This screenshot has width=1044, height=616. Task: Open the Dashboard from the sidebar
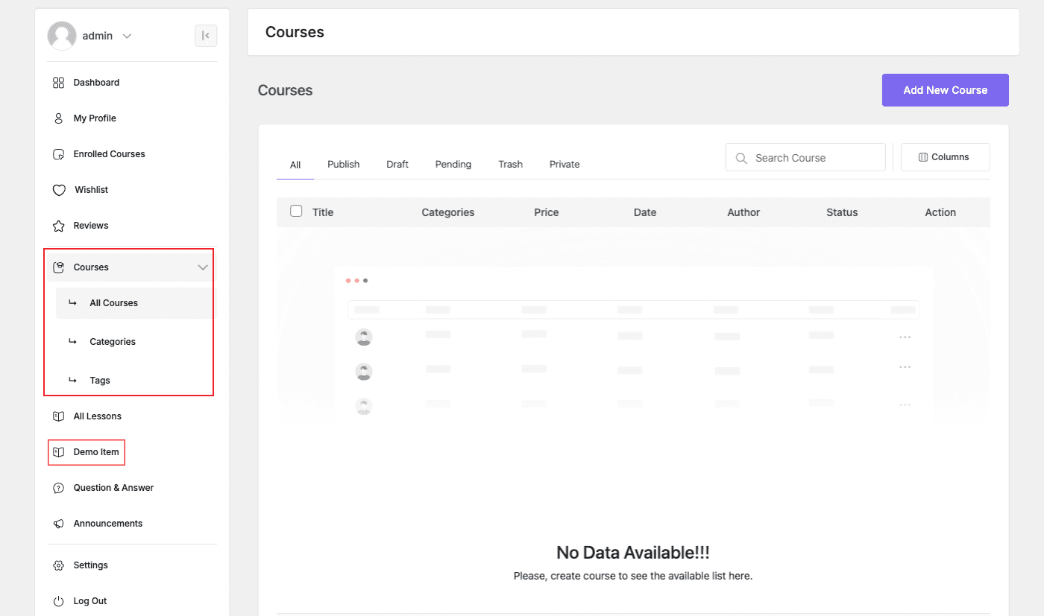coord(96,82)
